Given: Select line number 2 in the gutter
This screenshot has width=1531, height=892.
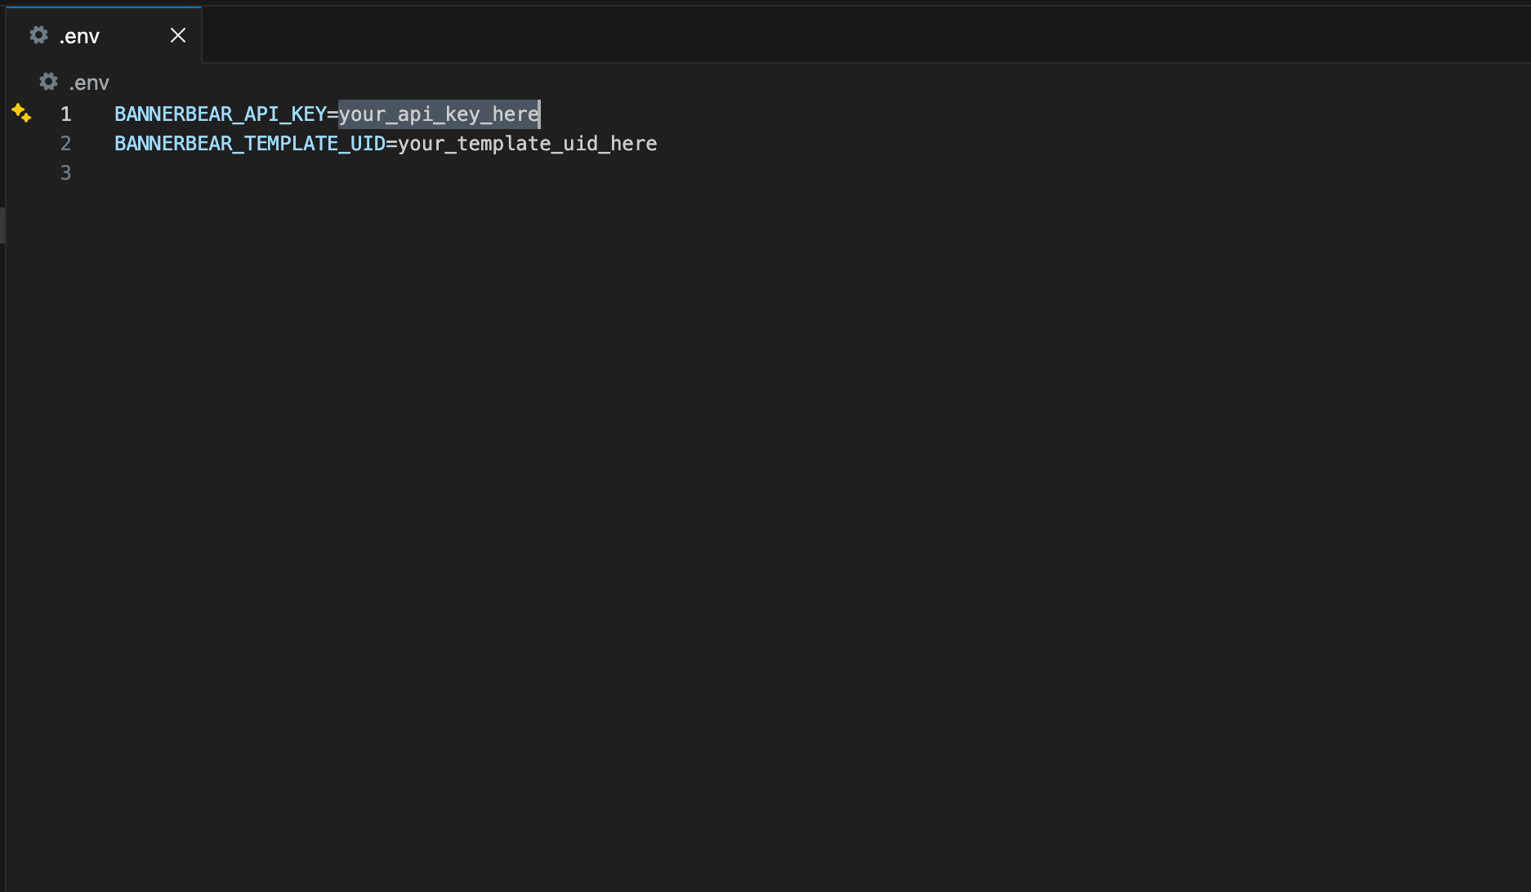Looking at the screenshot, I should pos(65,143).
